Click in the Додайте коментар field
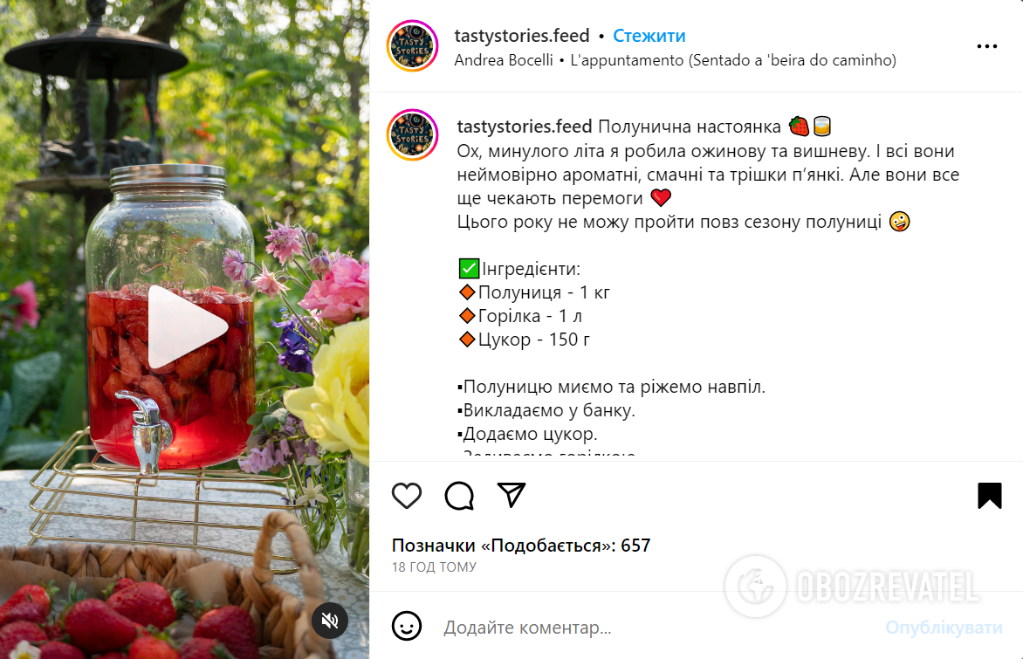 (659, 628)
